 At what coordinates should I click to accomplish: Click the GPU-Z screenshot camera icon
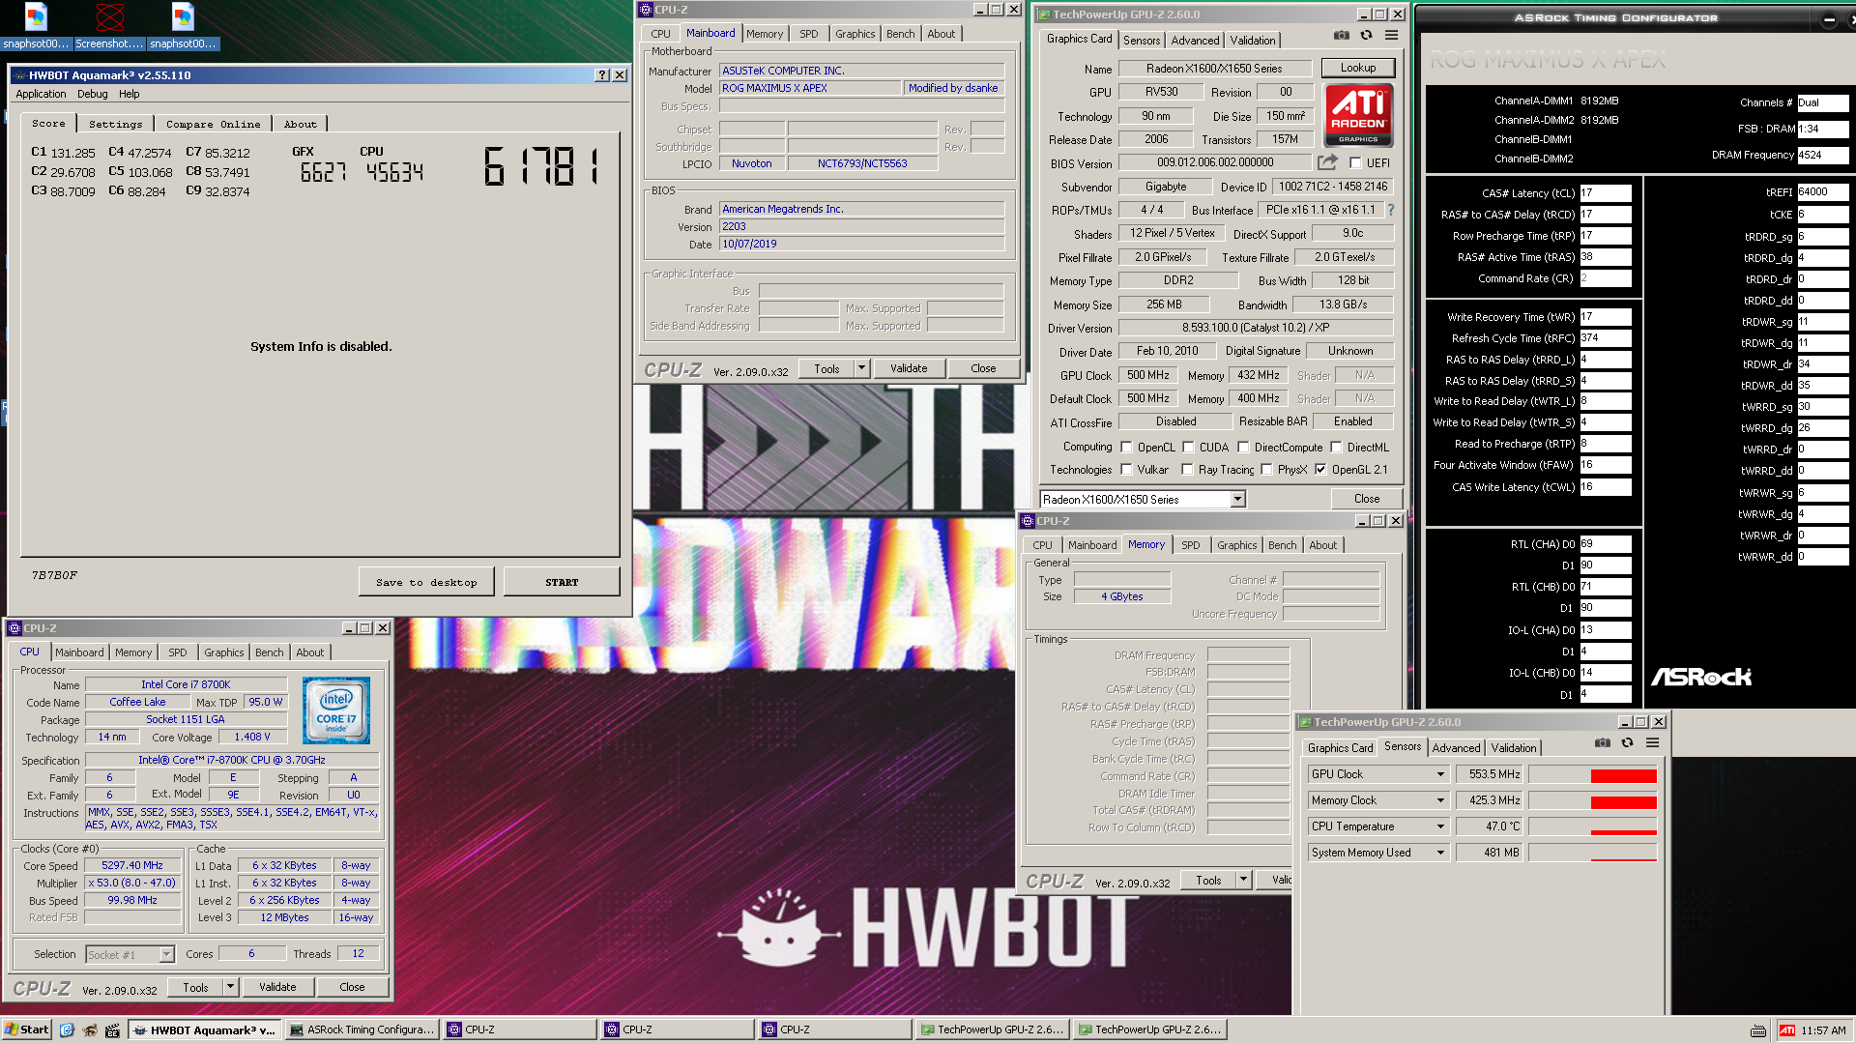pyautogui.click(x=1342, y=35)
